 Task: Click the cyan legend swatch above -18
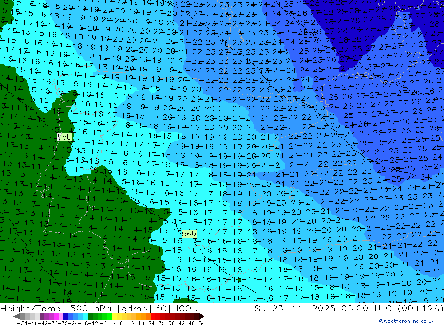pos(85,316)
